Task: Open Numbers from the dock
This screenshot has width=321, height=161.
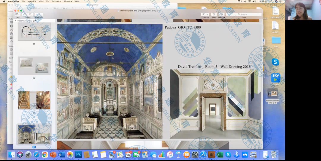Action: point(161,155)
